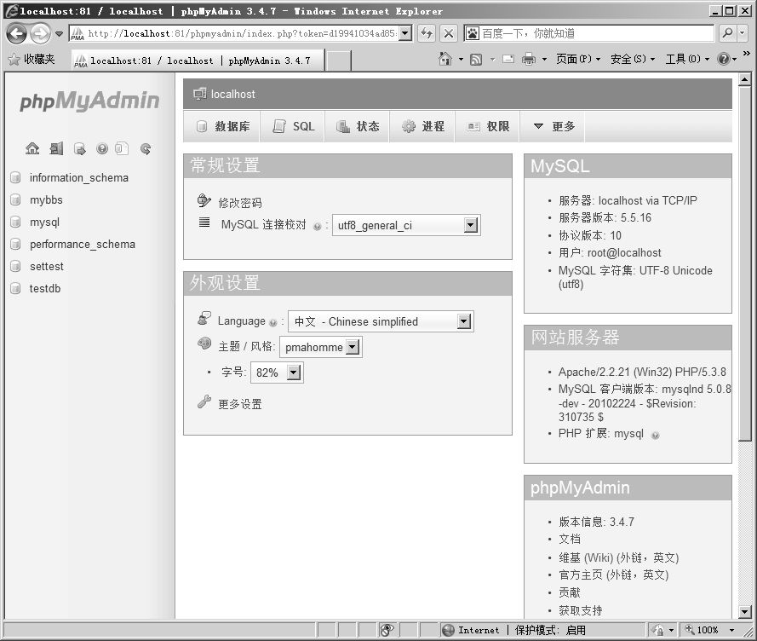
Task: Click the magnifier search button
Action: tap(727, 33)
